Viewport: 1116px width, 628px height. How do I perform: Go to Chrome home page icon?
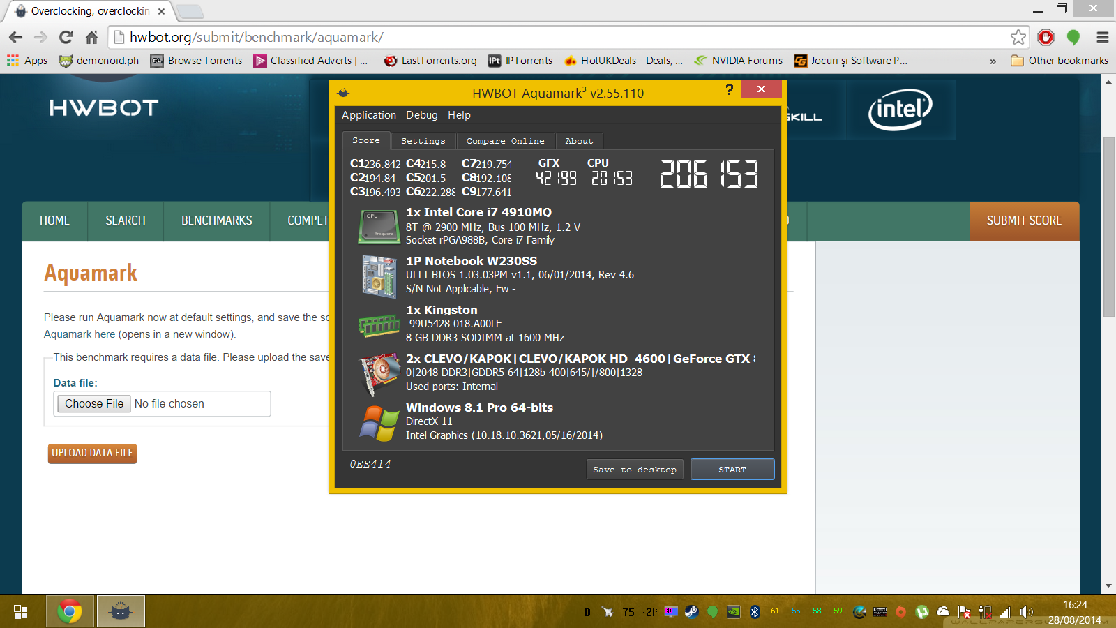coord(91,37)
